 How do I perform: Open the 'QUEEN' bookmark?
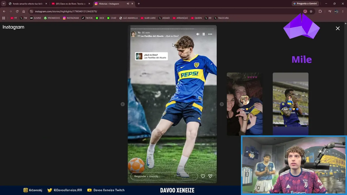pyautogui.click(x=196, y=18)
